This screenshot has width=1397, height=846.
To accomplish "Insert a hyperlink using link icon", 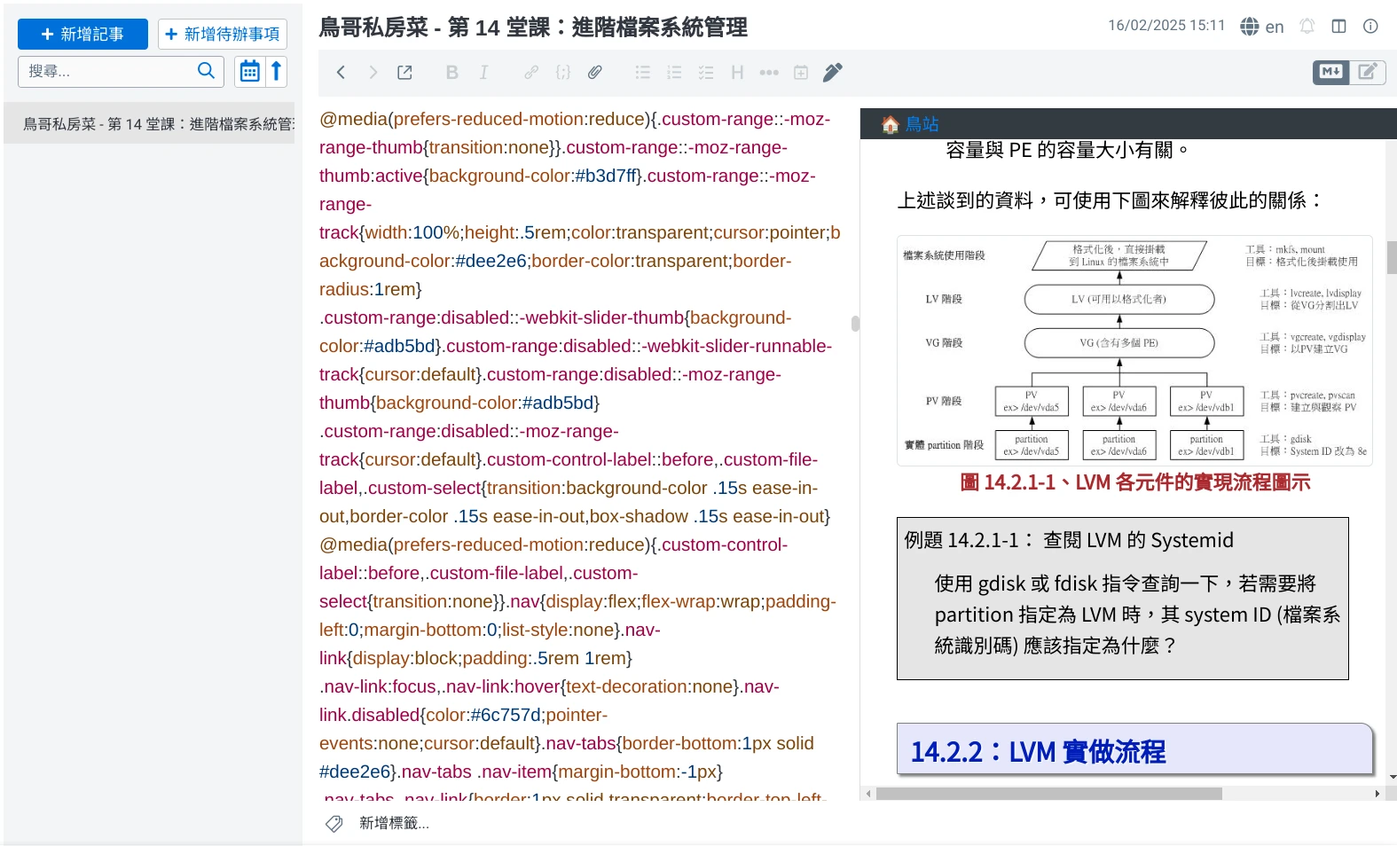I will pos(530,73).
